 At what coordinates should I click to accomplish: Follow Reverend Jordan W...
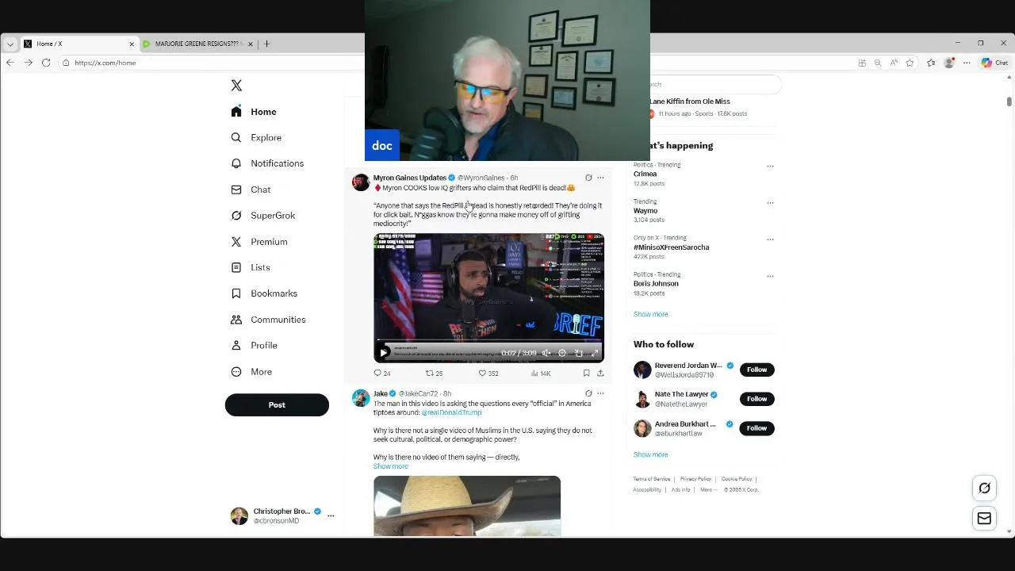coord(756,370)
